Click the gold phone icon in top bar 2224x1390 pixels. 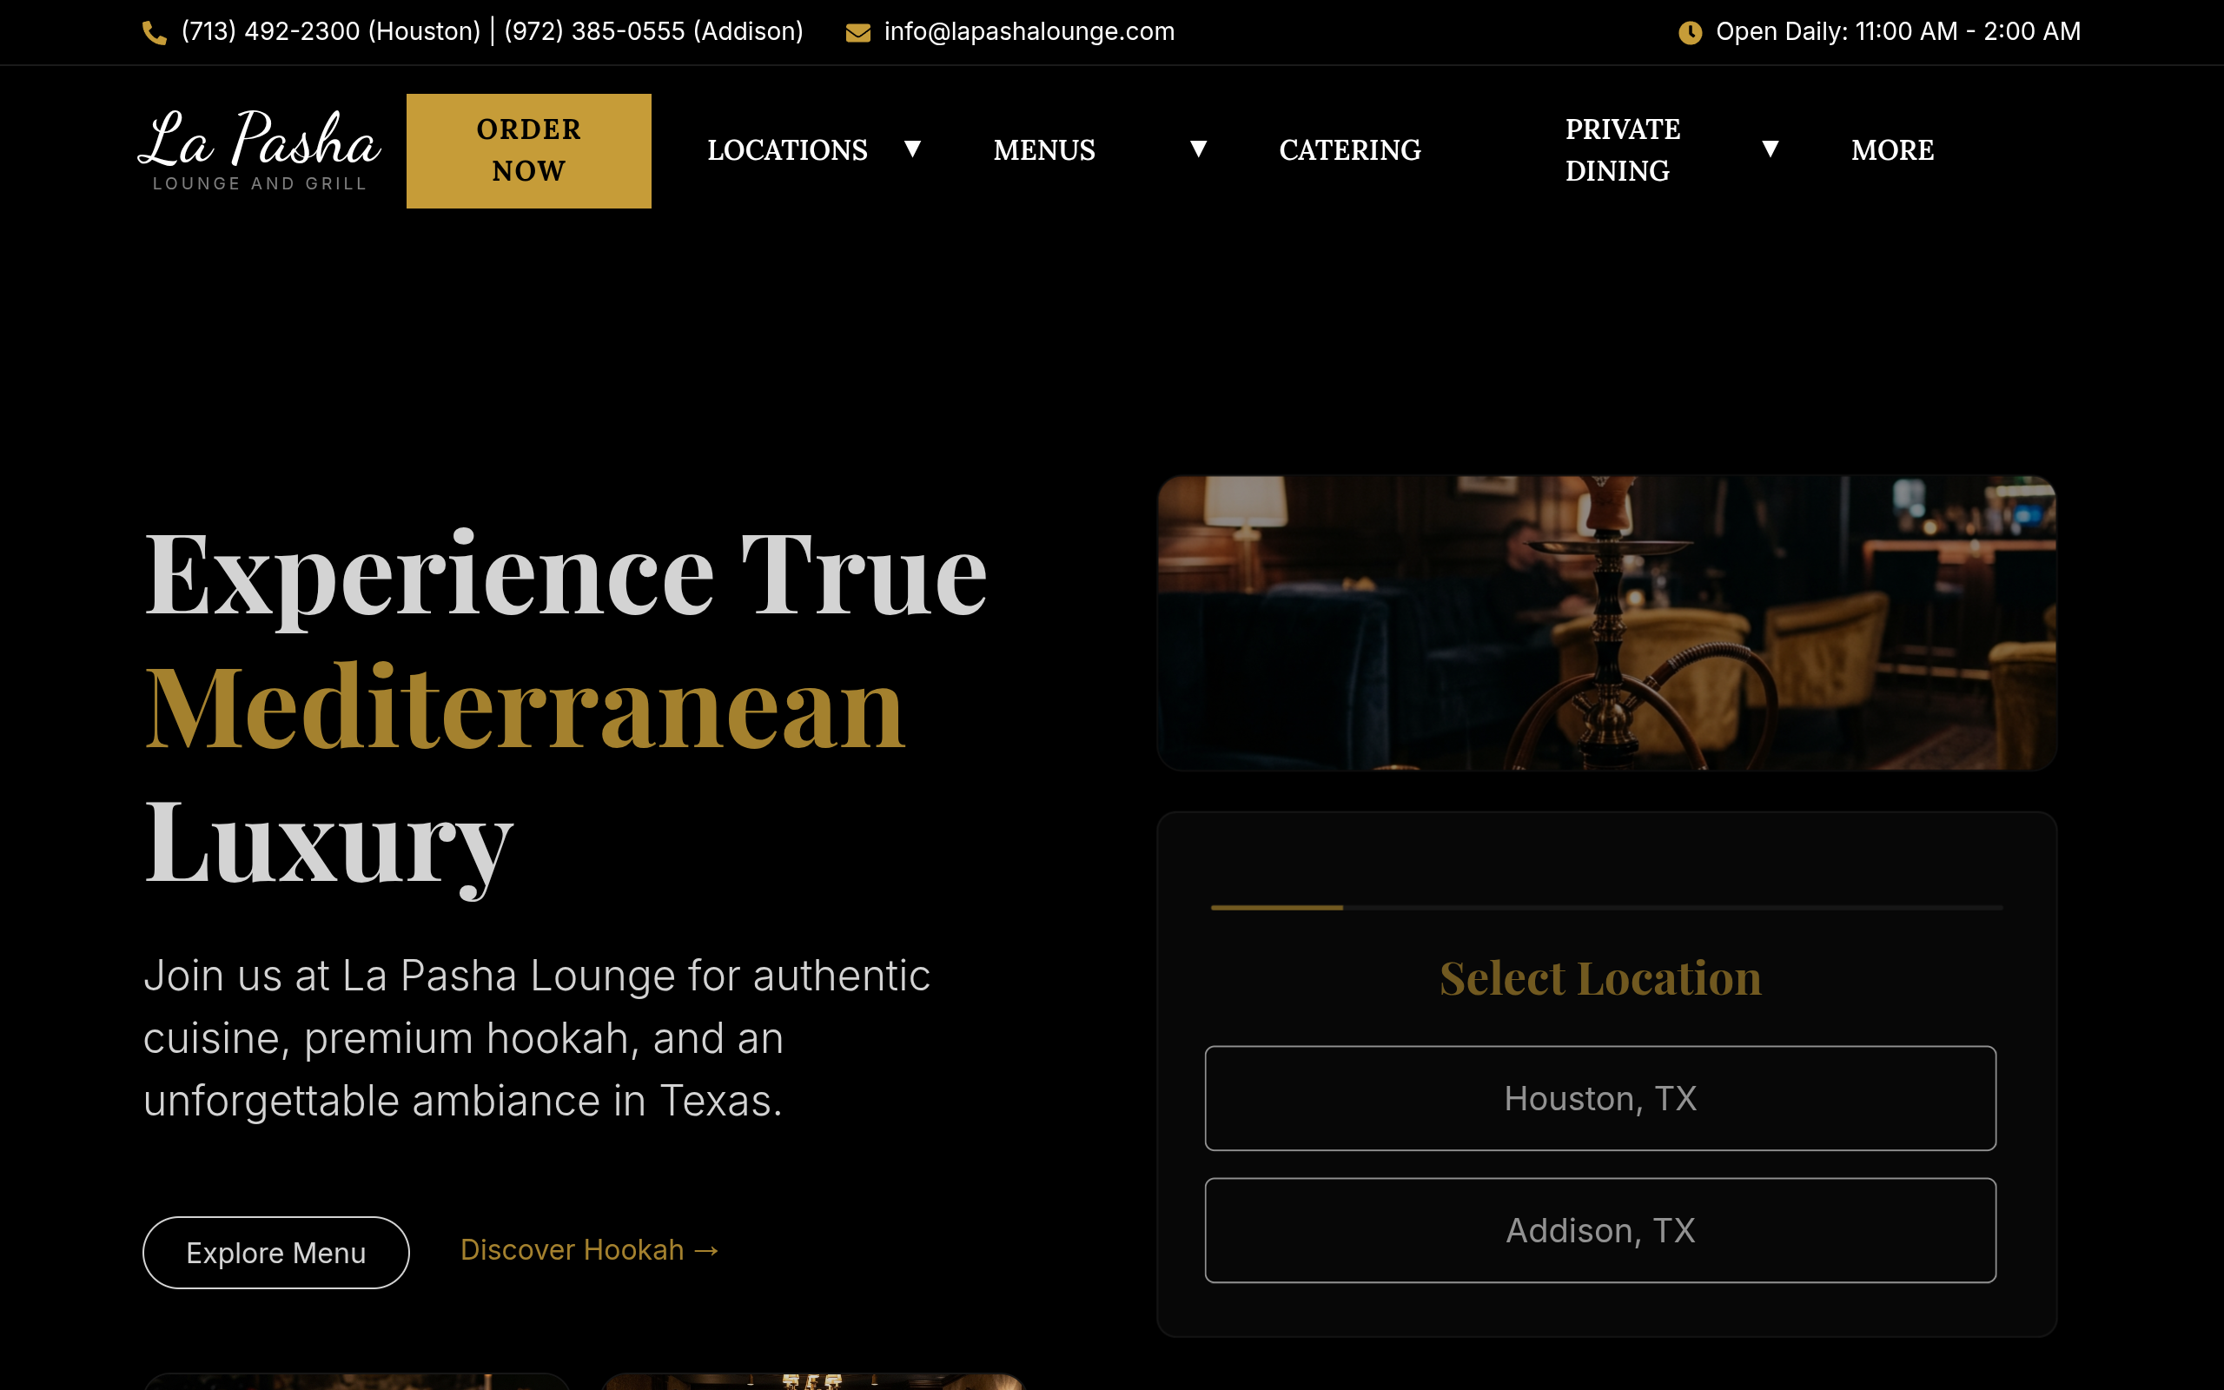click(155, 33)
